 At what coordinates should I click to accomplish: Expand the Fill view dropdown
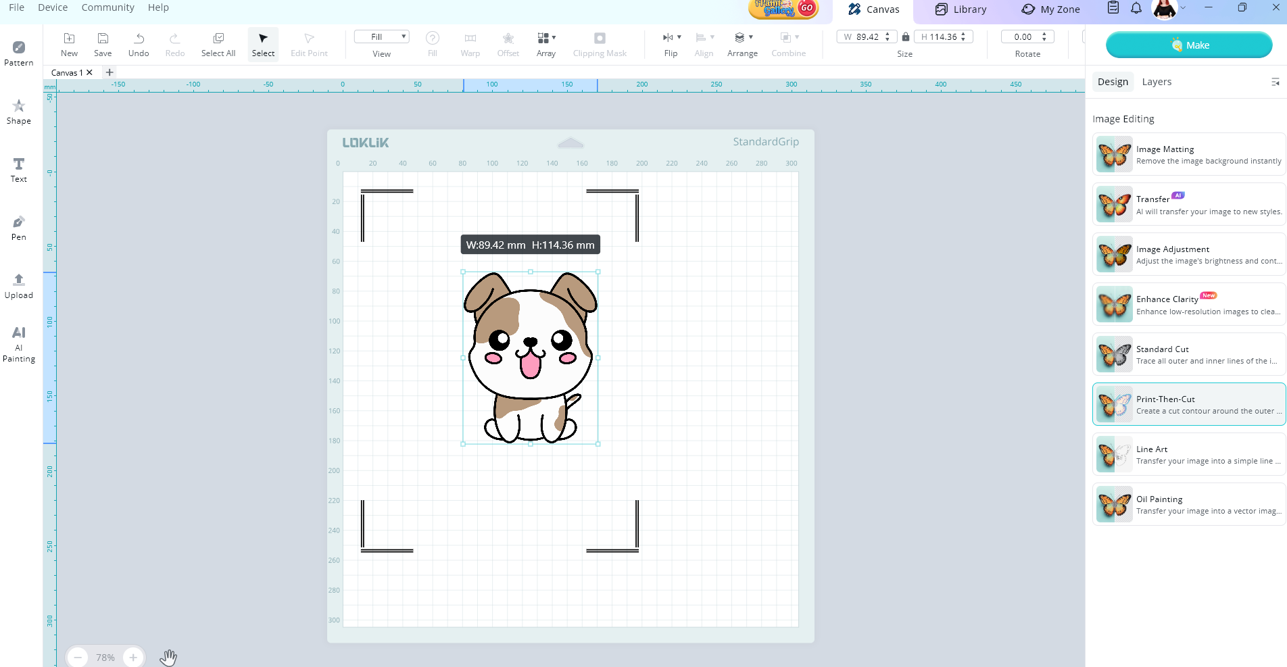coord(382,37)
